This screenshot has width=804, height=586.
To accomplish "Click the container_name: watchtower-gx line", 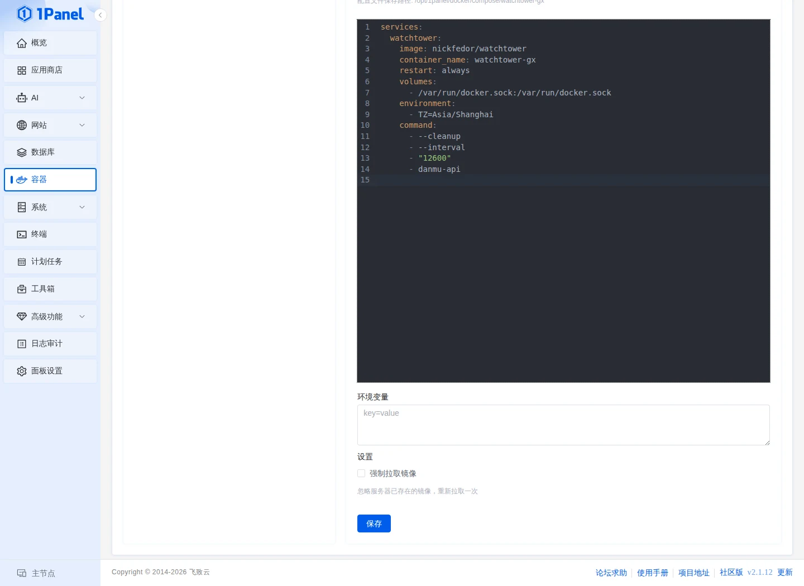I will (x=467, y=60).
